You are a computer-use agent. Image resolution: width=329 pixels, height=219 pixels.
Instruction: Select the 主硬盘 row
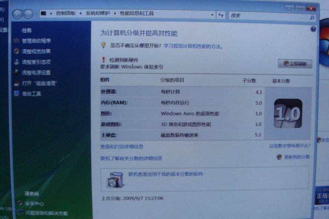pos(182,135)
